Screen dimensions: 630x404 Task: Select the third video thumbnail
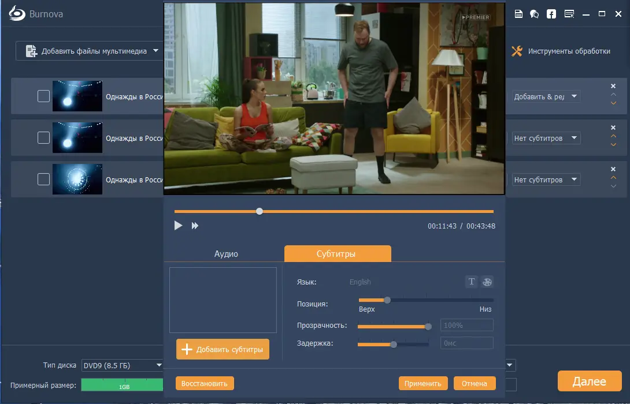tap(77, 179)
